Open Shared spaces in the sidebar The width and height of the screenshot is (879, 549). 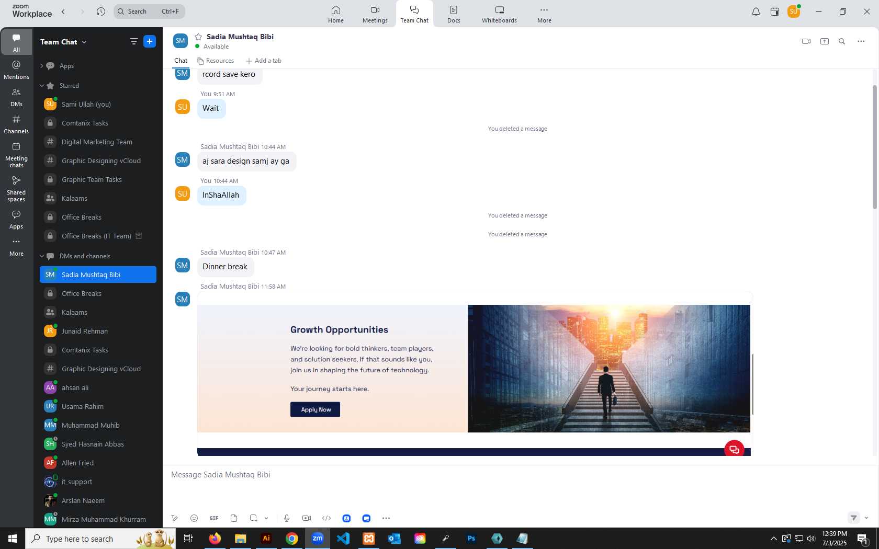[16, 189]
